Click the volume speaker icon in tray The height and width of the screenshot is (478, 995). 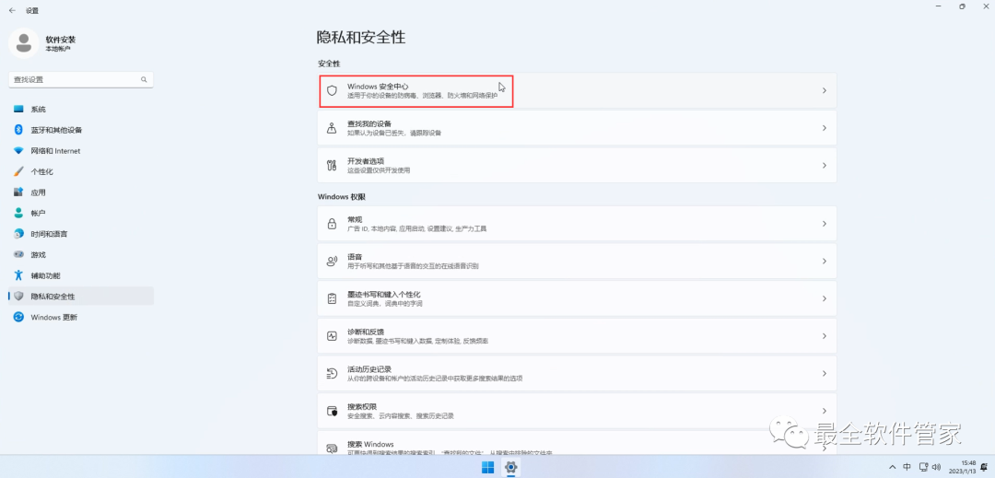coord(937,467)
